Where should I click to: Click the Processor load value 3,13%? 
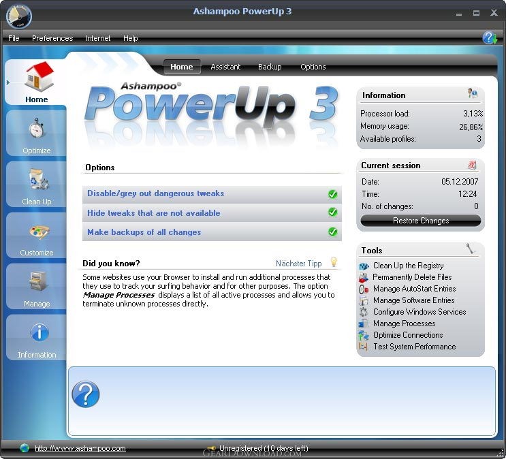473,114
